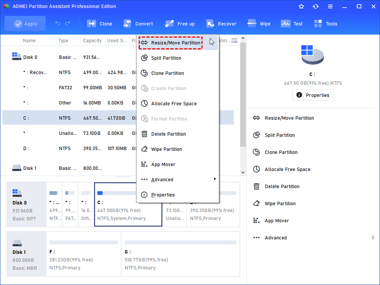
Task: Open column settings icon in list header
Action: click(x=234, y=40)
